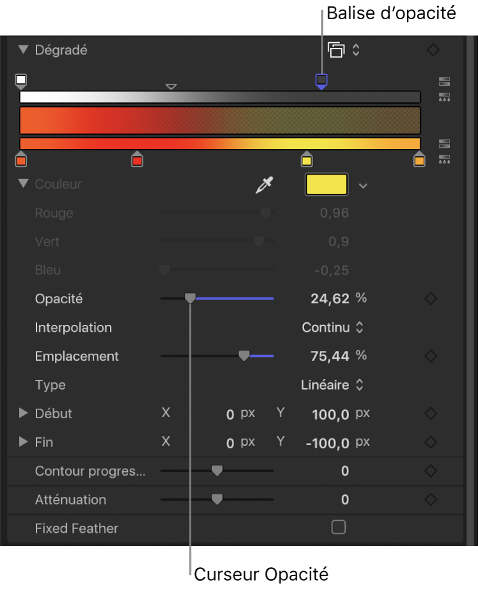The width and height of the screenshot is (478, 589).
Task: Expand the Début parameter row
Action: 24,414
